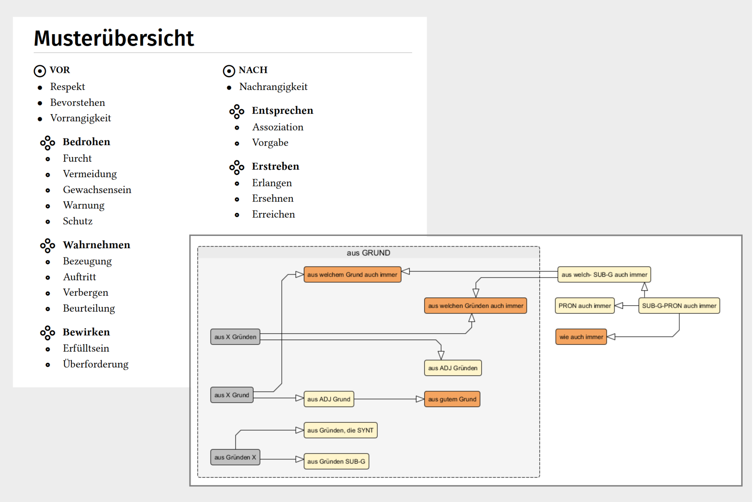Open the Respekt pattern link
753x502 pixels.
point(67,87)
